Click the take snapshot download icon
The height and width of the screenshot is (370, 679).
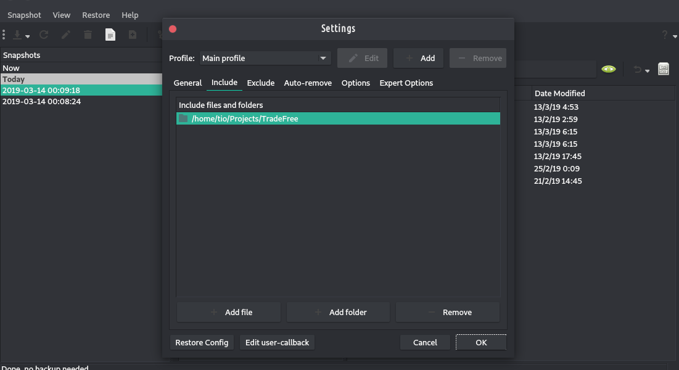click(17, 35)
